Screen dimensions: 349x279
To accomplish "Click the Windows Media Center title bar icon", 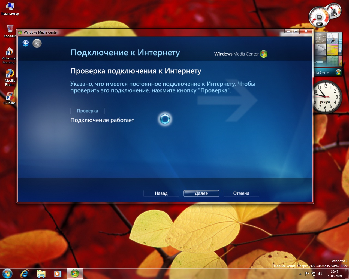I will point(20,32).
